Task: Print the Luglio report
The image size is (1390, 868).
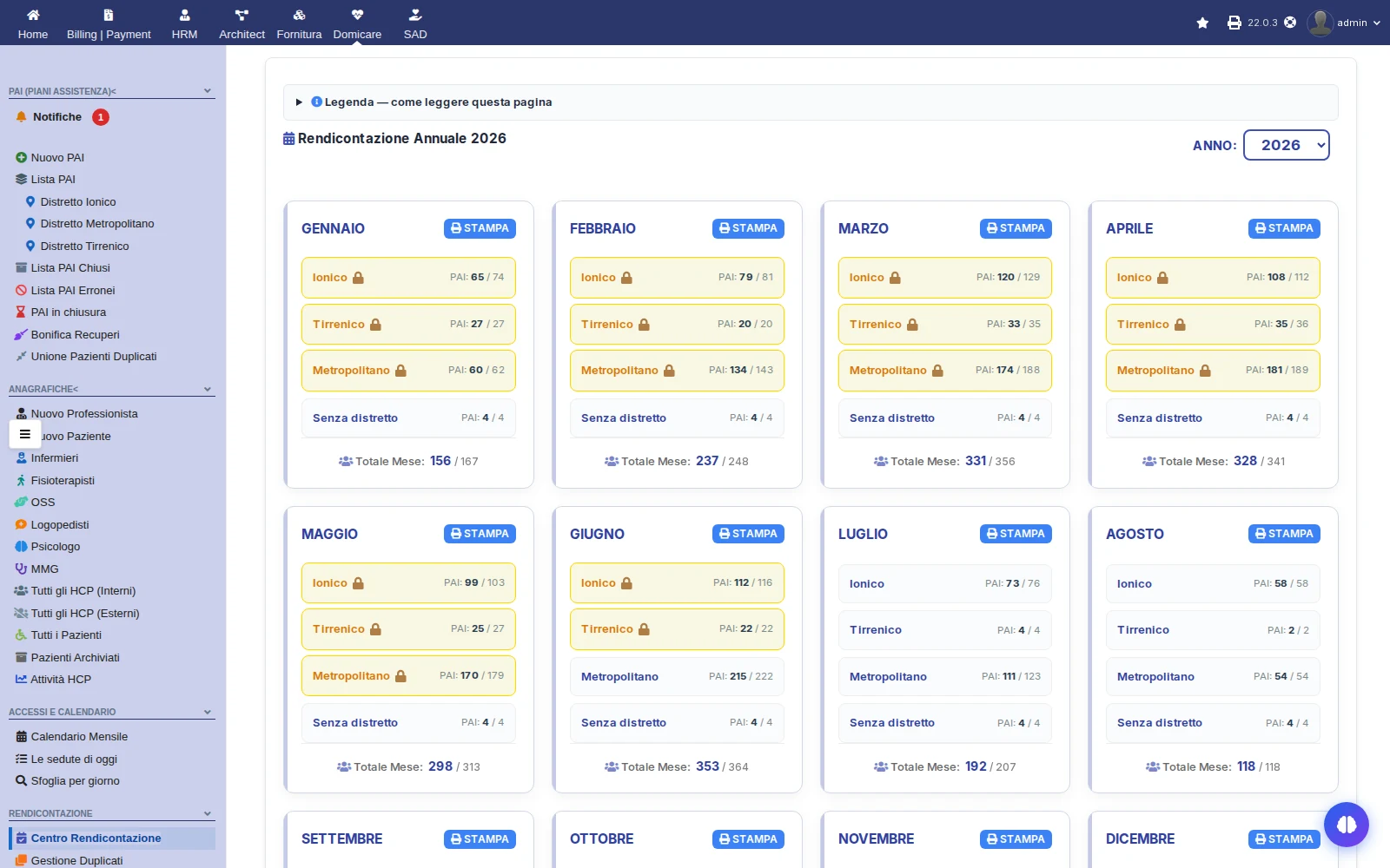Action: [x=1016, y=534]
